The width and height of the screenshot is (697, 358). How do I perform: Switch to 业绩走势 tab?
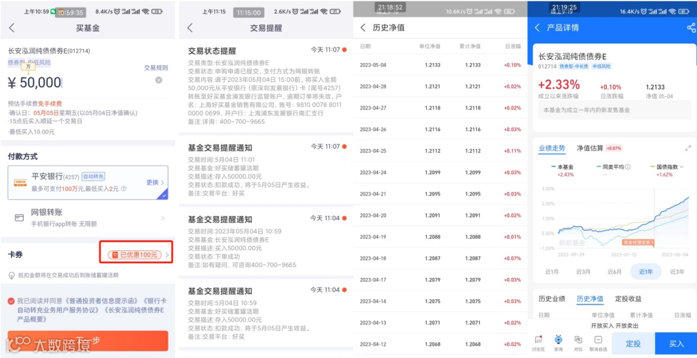552,148
